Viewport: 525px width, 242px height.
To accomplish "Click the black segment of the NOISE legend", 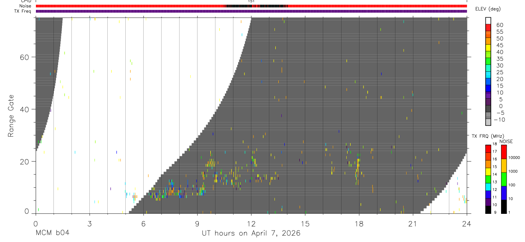I will [x=504, y=206].
